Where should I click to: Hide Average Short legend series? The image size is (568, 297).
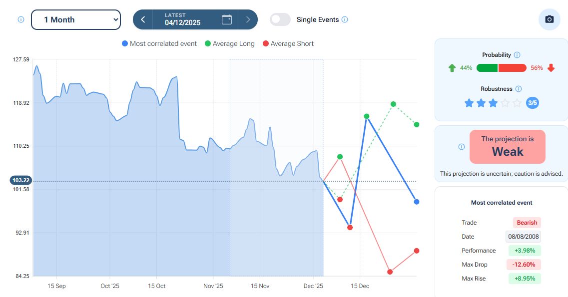[288, 43]
